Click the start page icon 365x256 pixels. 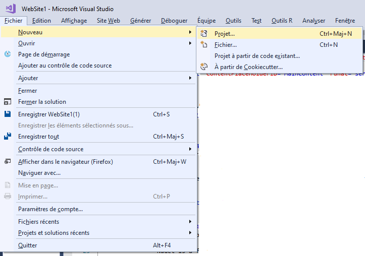[x=8, y=54]
